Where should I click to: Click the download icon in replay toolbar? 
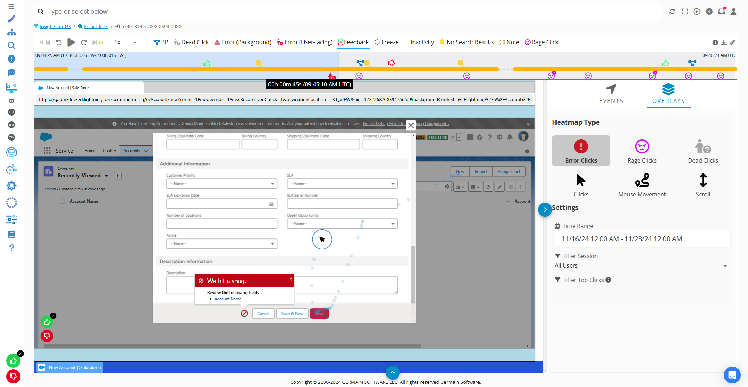pos(724,42)
